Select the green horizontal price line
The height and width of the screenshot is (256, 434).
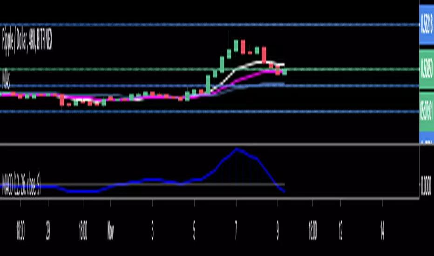click(x=210, y=69)
